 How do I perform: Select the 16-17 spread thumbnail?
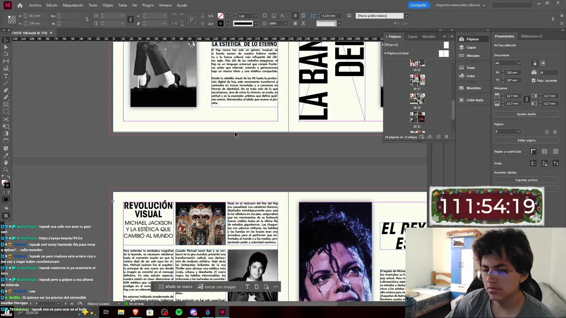click(417, 80)
